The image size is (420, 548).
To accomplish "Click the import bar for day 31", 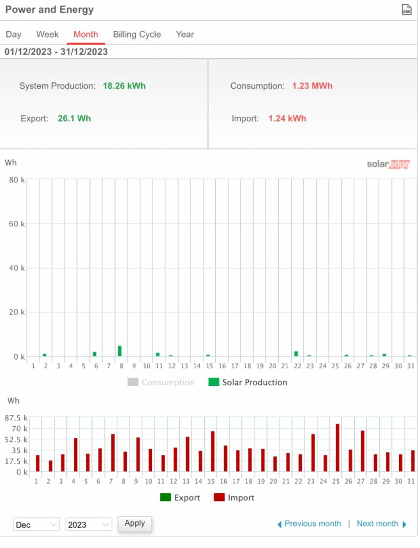I will [x=413, y=461].
